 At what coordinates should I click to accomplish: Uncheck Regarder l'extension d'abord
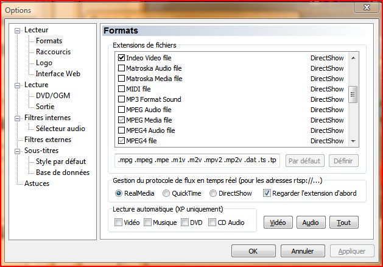tap(267, 193)
